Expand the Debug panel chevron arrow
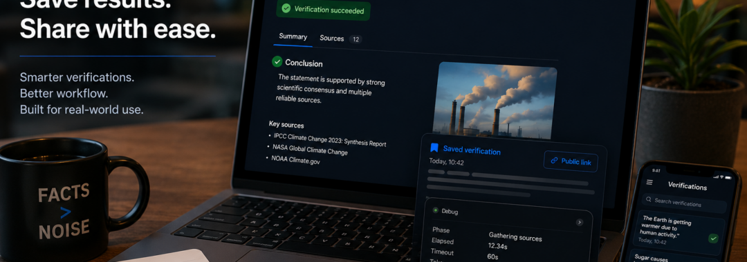This screenshot has height=262, width=747. point(580,222)
